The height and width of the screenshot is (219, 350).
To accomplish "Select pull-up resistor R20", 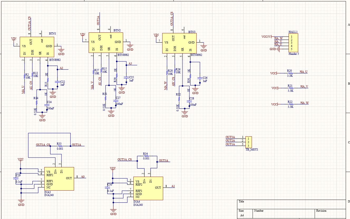I will tap(290, 73).
